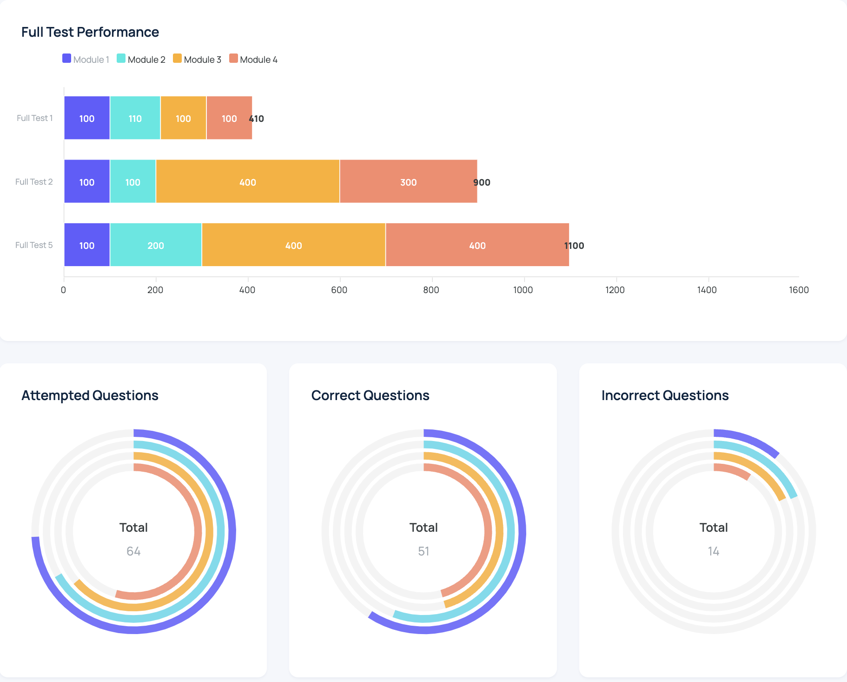
Task: Select Full Test 5 Module 2 segment labeled 200
Action: pyautogui.click(x=156, y=245)
